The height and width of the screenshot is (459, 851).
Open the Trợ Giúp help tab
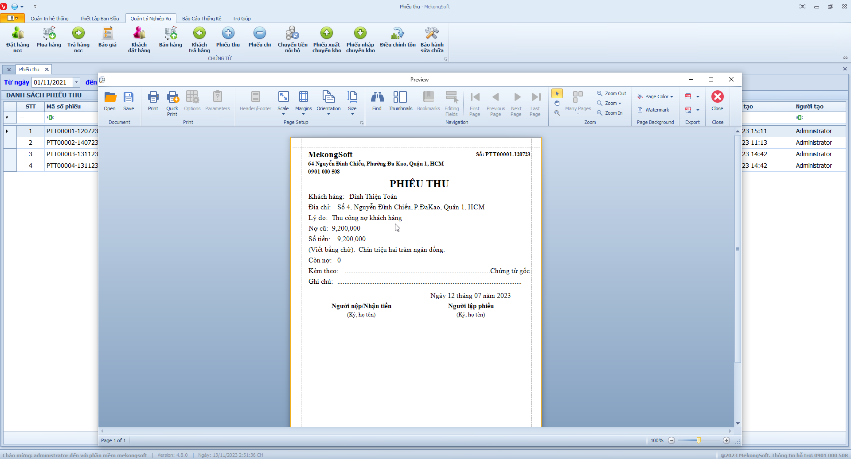point(242,19)
